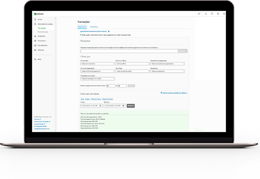
Task: Click the Transações page heading
Action: (x=83, y=22)
